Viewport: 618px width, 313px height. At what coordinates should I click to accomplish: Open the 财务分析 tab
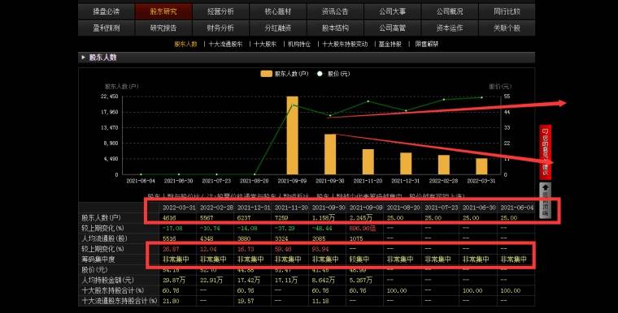pyautogui.click(x=220, y=28)
